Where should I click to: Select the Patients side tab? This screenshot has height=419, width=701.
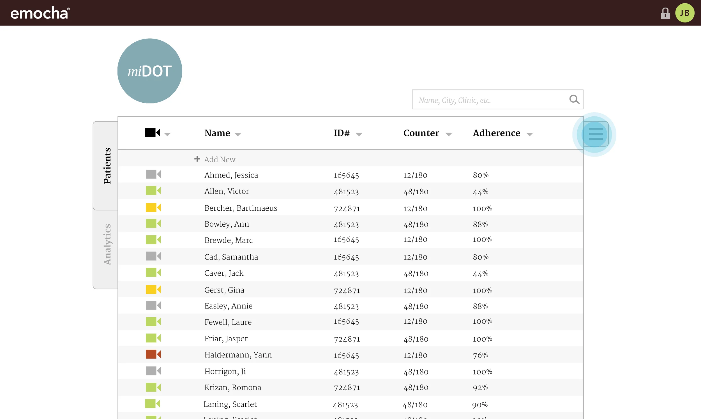[107, 166]
